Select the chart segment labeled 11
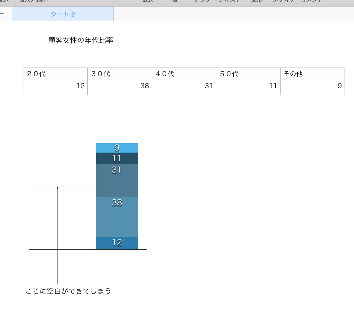This screenshot has height=315, width=354. (x=117, y=158)
